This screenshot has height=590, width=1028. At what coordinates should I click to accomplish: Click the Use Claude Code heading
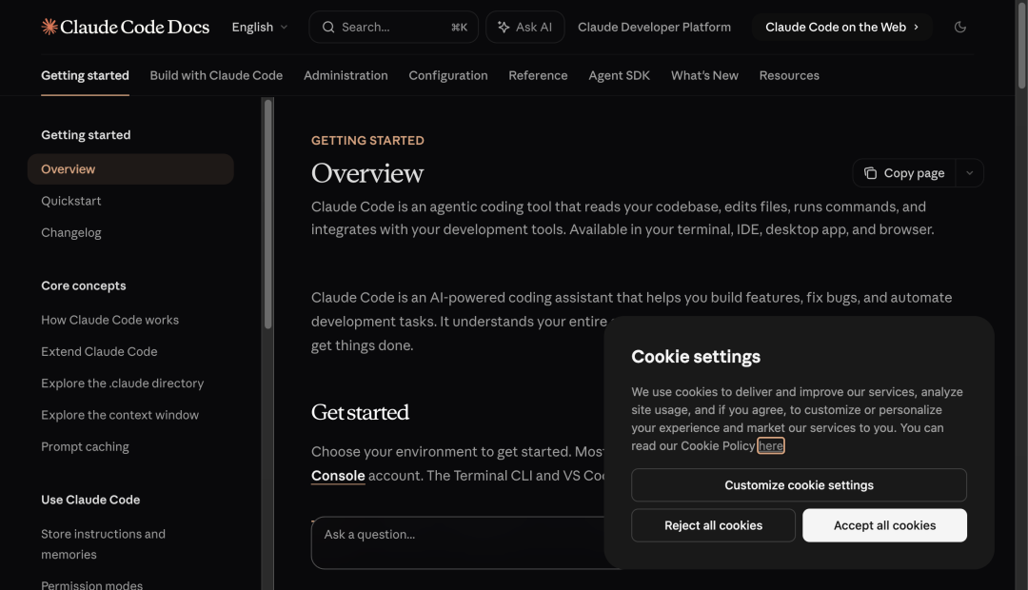coord(90,500)
